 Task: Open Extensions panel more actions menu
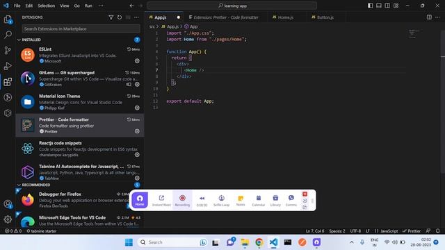pyautogui.click(x=136, y=17)
